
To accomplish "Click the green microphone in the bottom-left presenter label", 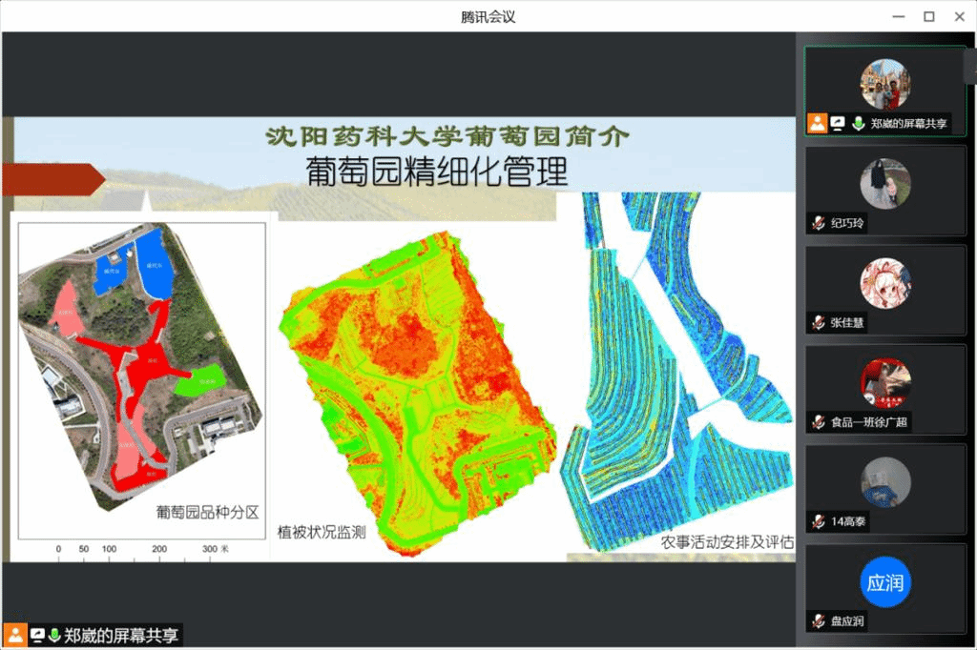I will 54,635.
